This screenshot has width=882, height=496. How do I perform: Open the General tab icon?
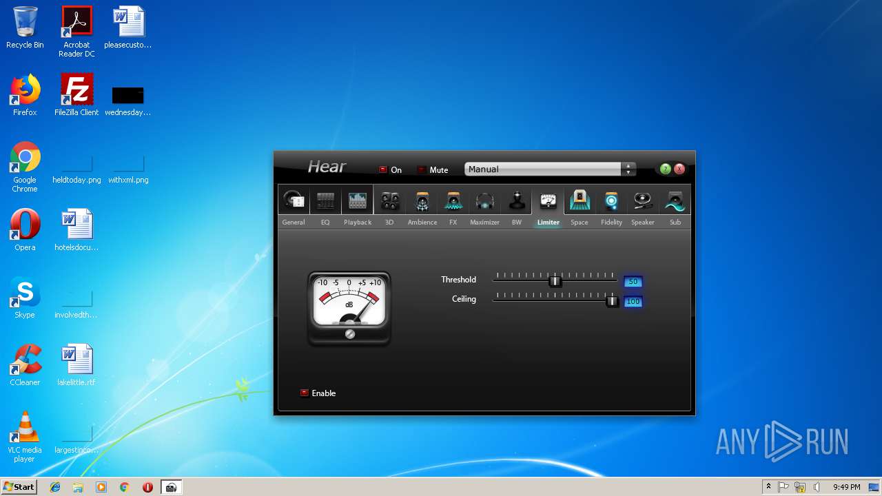coord(294,200)
